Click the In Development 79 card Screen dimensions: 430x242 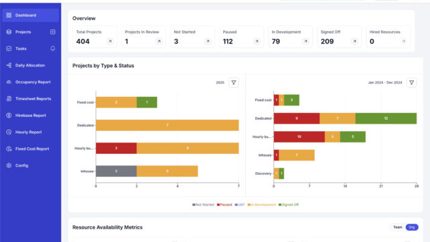[290, 37]
